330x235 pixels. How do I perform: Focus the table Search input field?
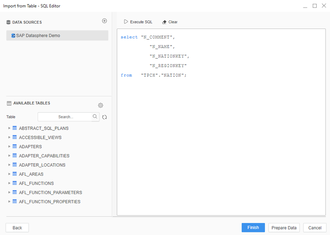[66, 117]
